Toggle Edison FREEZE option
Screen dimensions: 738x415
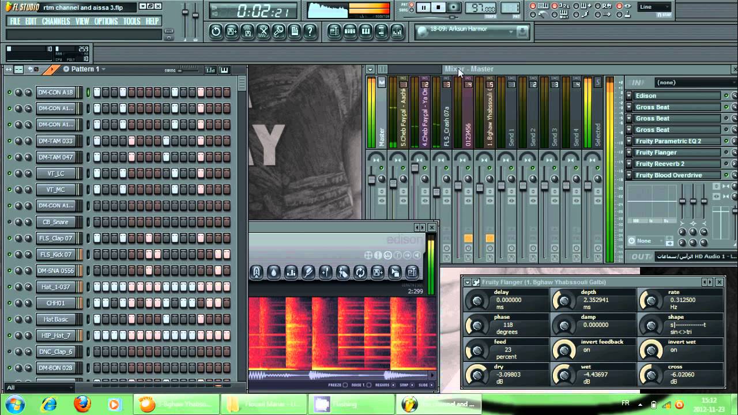click(345, 385)
